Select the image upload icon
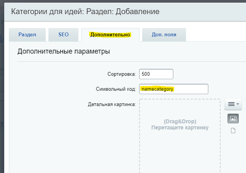This screenshot has height=173, width=246. [x=233, y=118]
